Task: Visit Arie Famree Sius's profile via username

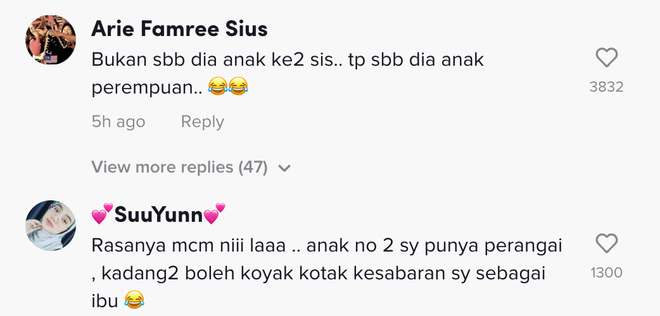Action: pos(179,28)
